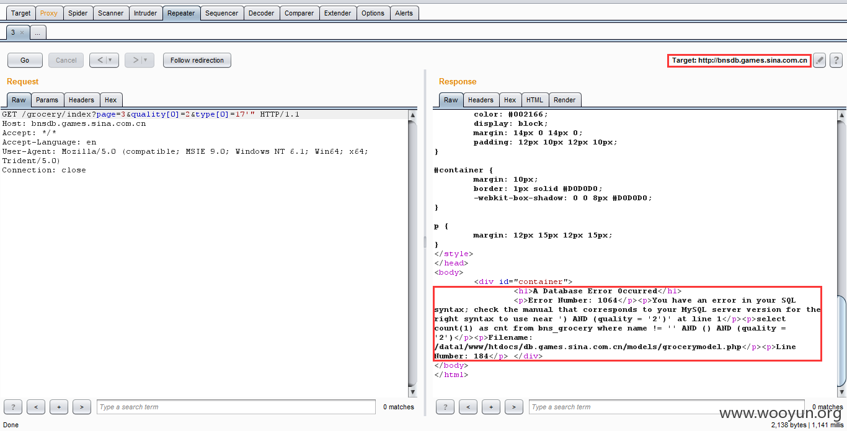The width and height of the screenshot is (847, 431).
Task: Click the request pane vertical scrollbar
Action: click(413, 253)
